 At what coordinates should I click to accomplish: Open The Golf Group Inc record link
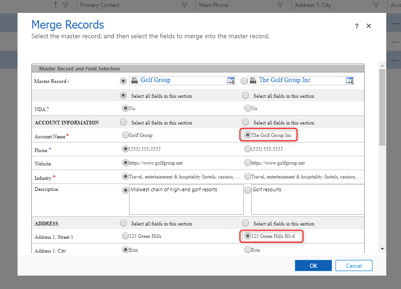point(285,80)
